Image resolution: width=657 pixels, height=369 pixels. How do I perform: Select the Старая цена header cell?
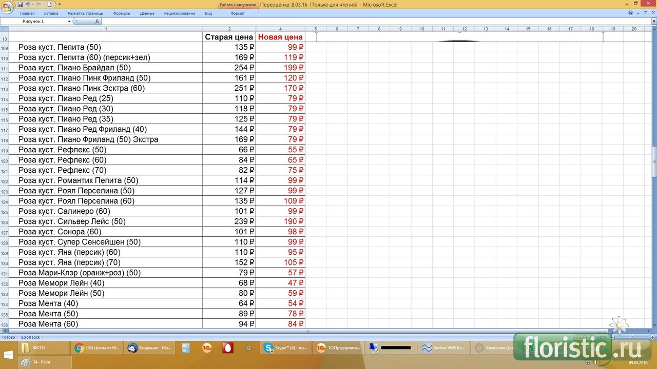point(229,37)
